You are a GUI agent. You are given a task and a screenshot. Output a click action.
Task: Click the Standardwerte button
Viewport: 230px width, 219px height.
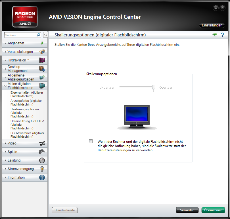tap(65, 210)
